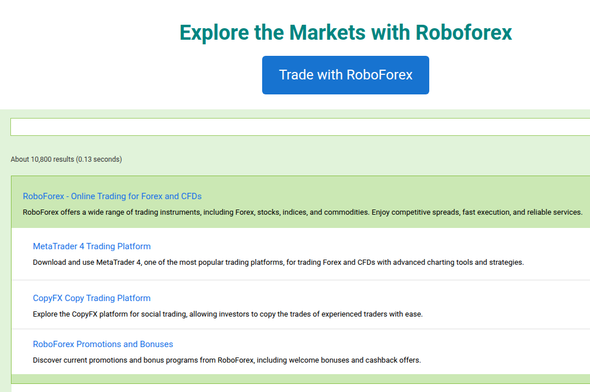The height and width of the screenshot is (392, 590).
Task: Select the page heading Explore the Markets
Action: coord(345,32)
